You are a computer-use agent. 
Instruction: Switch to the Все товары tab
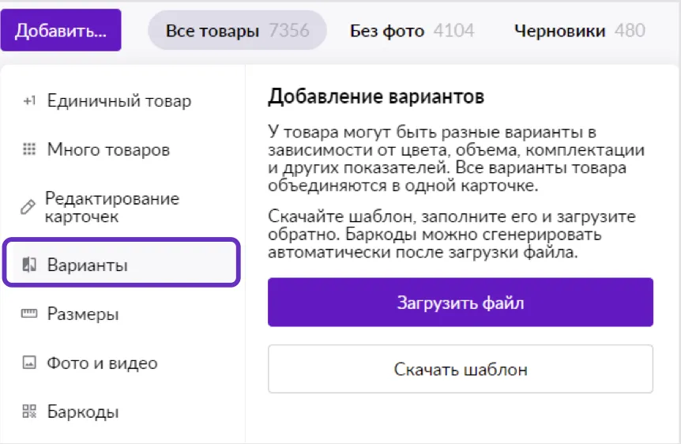click(x=237, y=31)
